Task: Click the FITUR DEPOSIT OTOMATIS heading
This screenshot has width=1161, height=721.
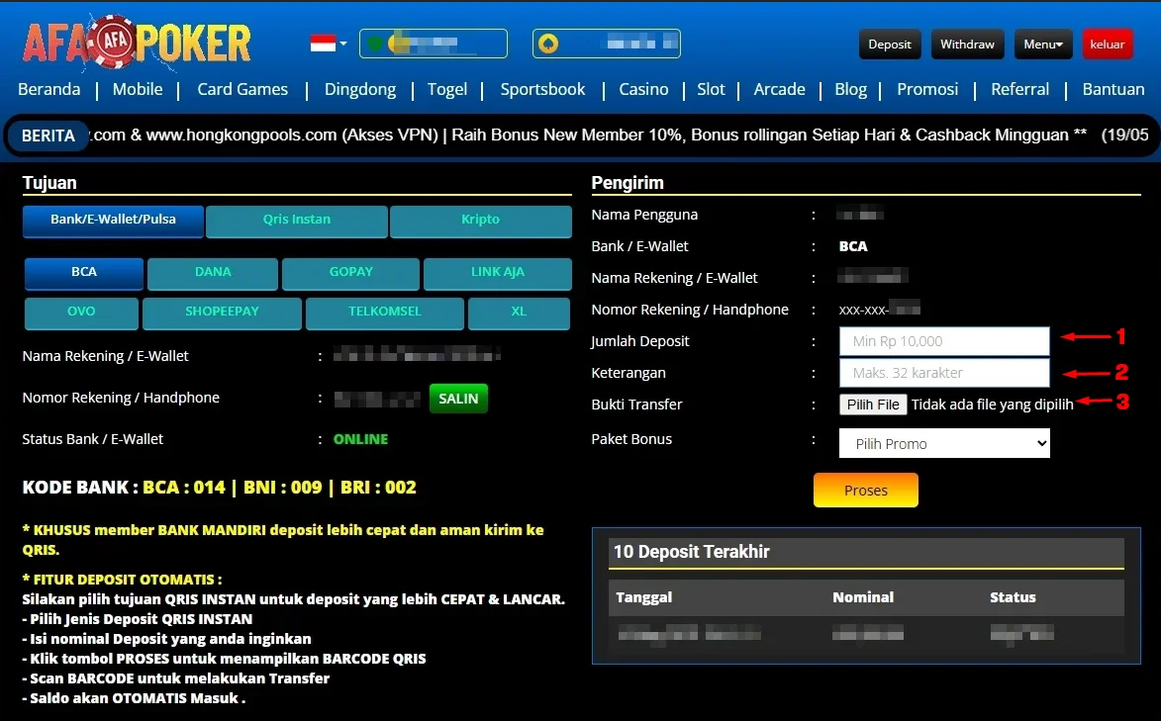Action: (122, 580)
